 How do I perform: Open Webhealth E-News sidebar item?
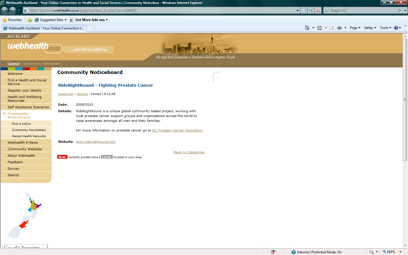pos(26,143)
